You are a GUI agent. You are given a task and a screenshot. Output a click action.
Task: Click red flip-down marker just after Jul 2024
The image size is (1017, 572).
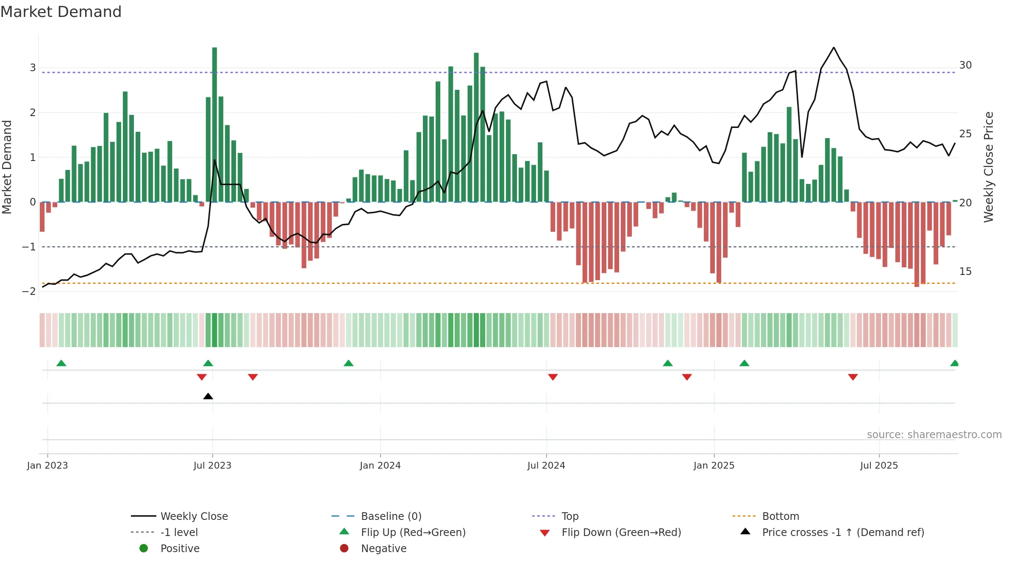(x=553, y=377)
